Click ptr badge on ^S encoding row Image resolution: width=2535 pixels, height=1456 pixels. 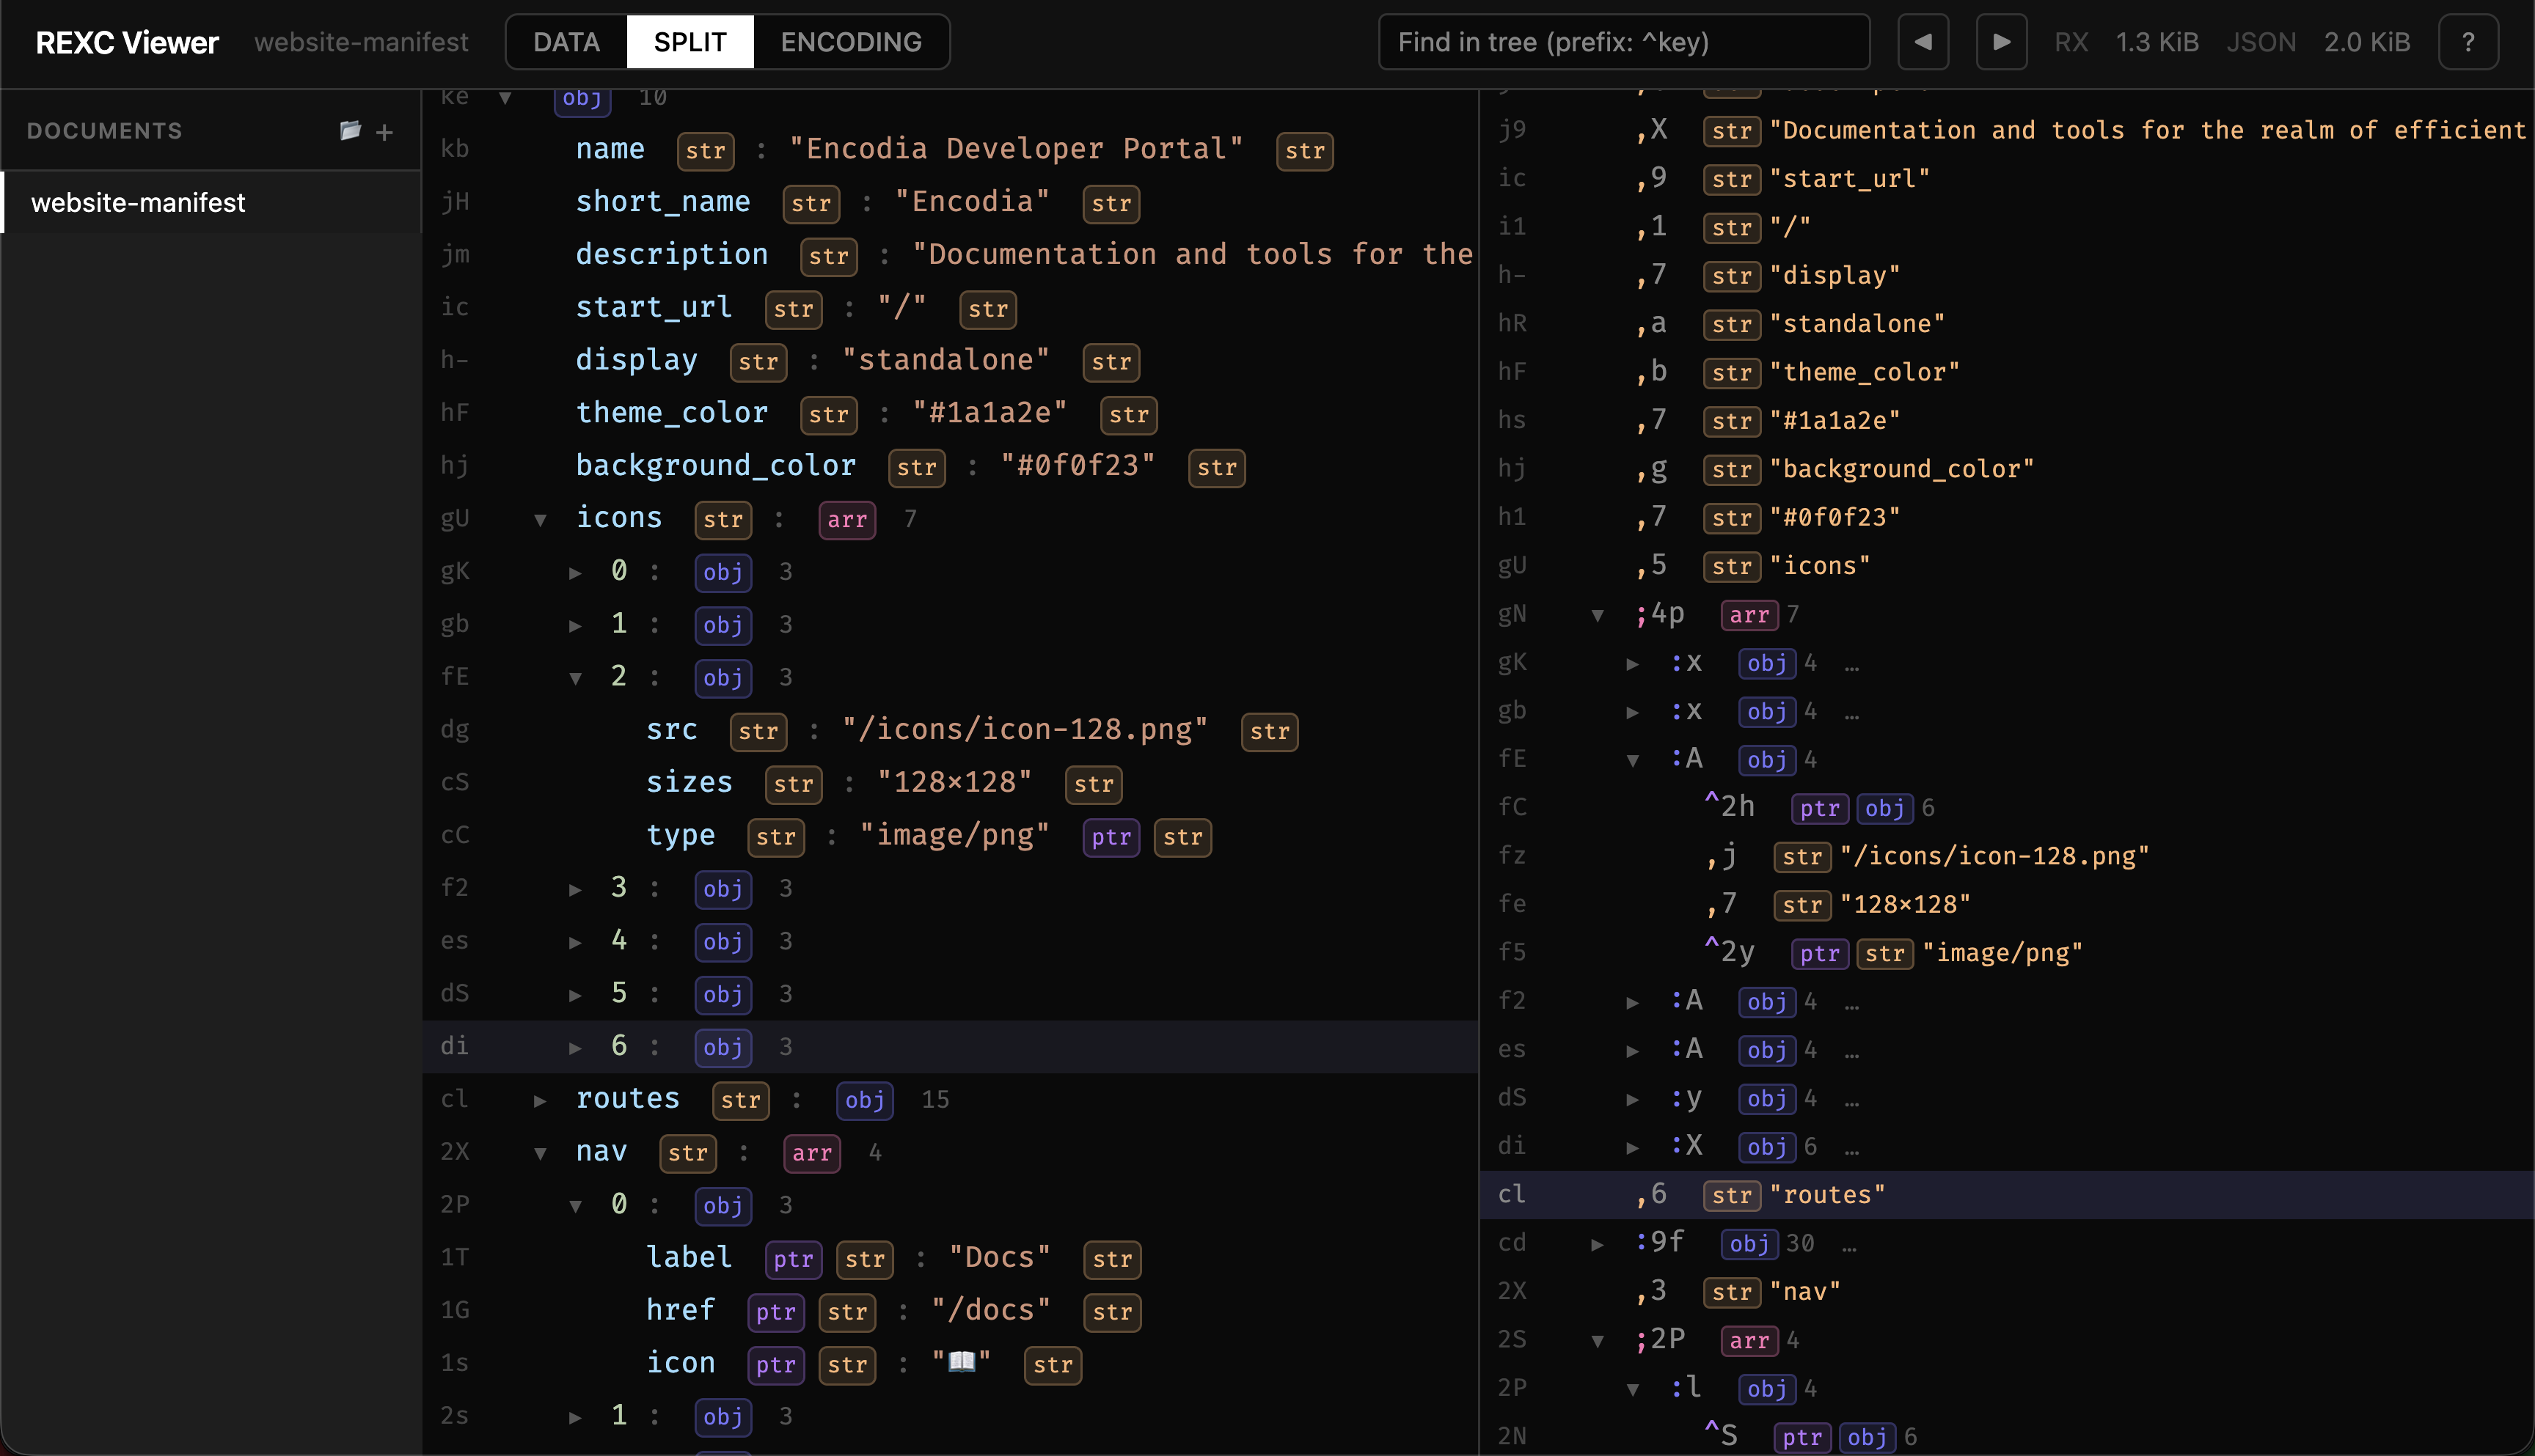[1801, 1438]
